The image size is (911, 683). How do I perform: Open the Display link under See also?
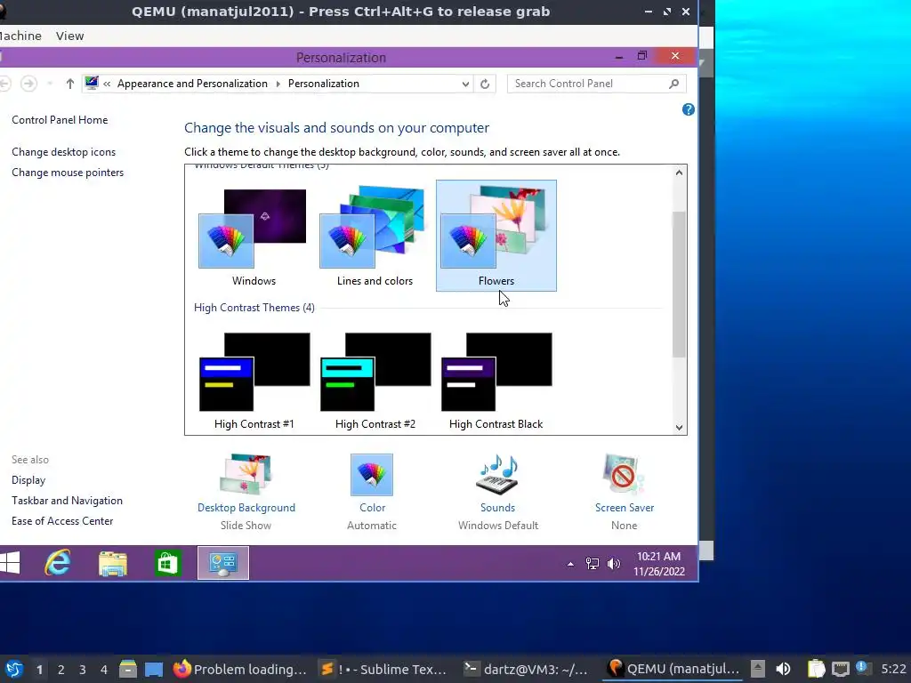pos(28,480)
